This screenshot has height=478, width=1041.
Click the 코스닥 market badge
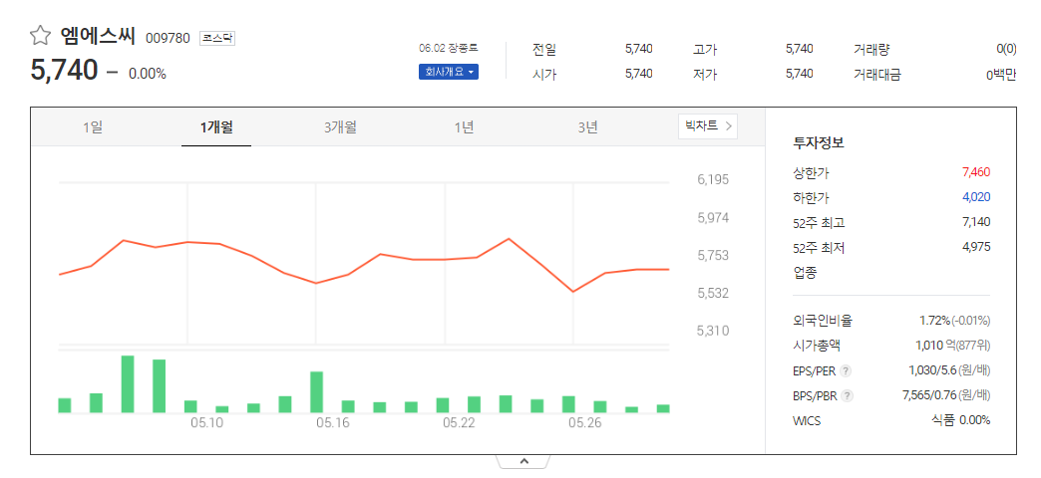[x=217, y=38]
